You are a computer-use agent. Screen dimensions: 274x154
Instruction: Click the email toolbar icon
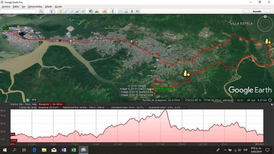click(121, 11)
